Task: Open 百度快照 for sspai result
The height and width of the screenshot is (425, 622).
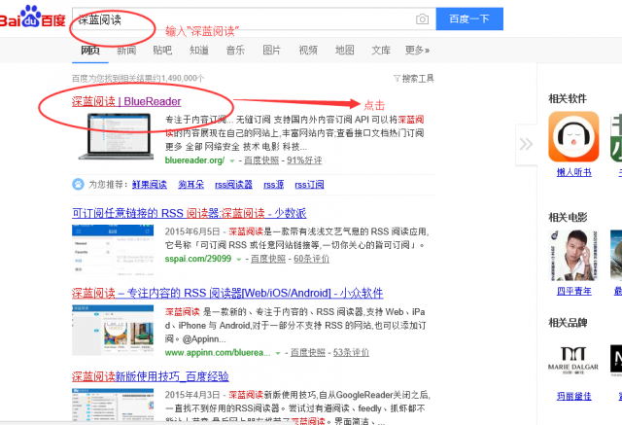Action: [x=268, y=259]
